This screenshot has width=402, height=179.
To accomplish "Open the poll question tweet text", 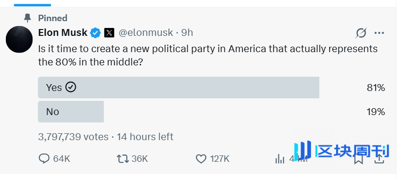I will point(208,56).
